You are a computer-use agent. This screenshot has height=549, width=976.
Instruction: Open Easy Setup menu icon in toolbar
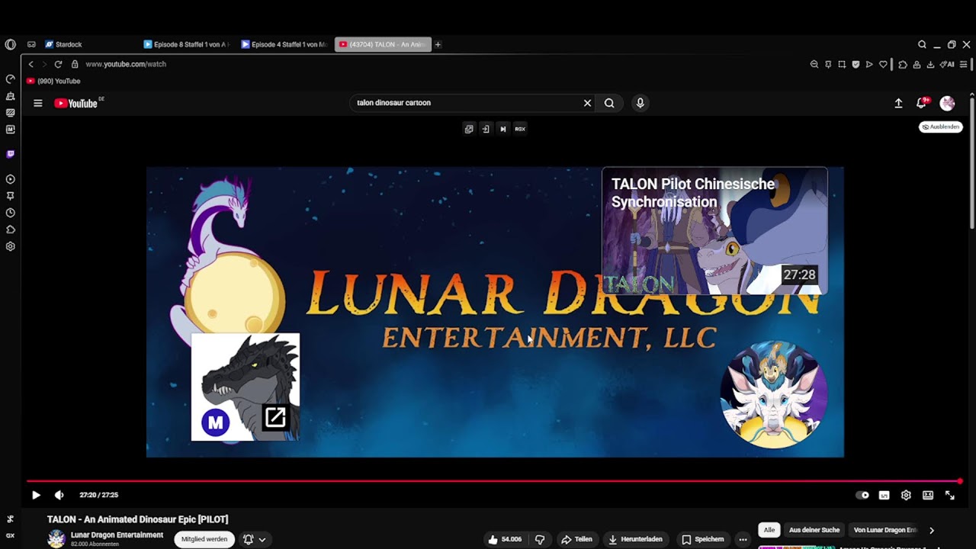click(x=963, y=65)
